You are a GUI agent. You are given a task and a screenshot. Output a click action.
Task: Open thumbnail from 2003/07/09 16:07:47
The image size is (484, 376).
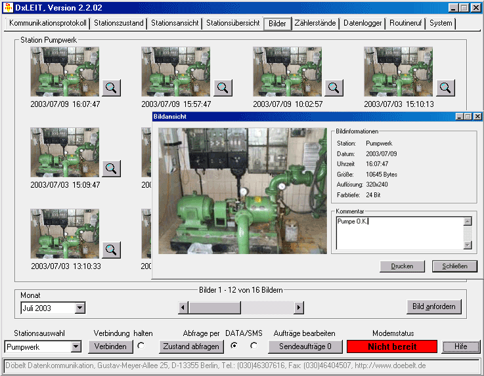[65, 72]
